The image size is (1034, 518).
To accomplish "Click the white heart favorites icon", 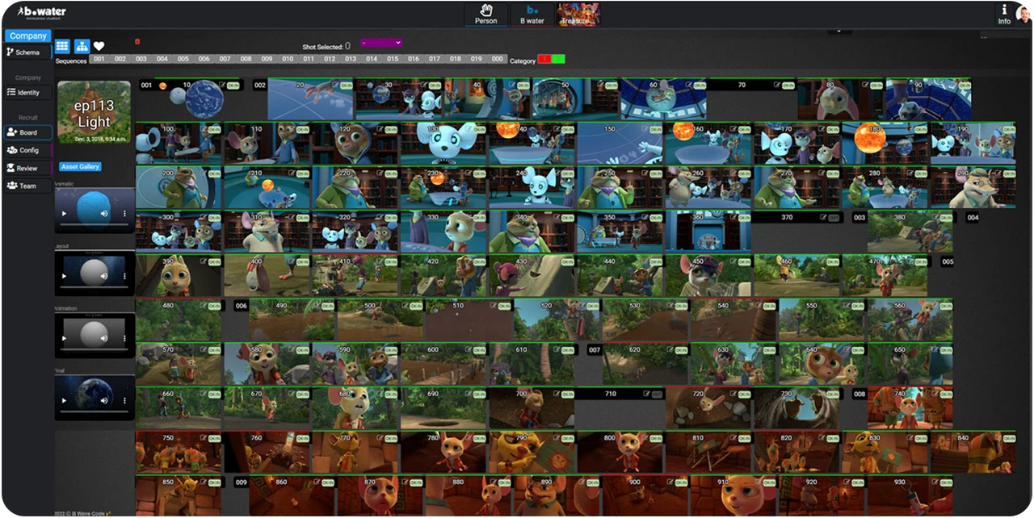I will point(99,46).
